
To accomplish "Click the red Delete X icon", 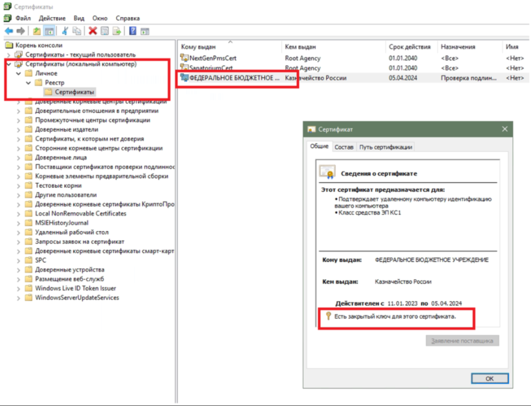I will coord(92,31).
